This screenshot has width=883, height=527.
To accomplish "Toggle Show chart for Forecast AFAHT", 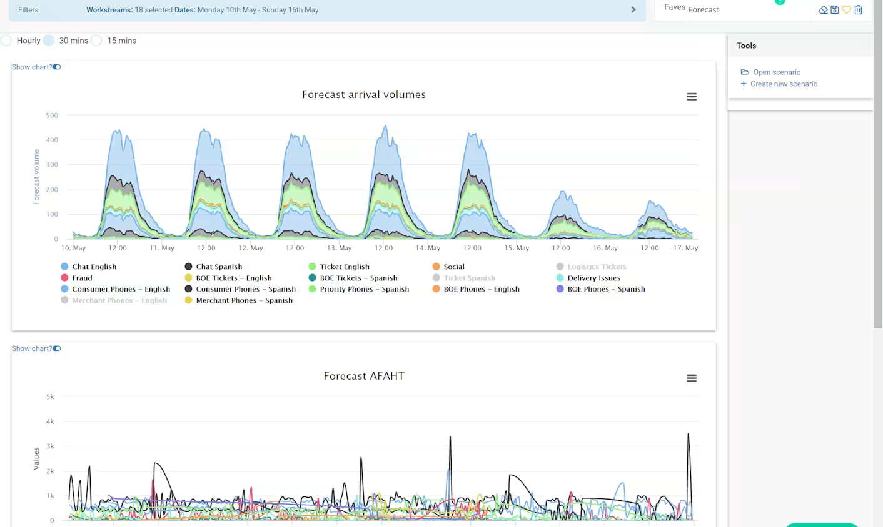I will [57, 348].
